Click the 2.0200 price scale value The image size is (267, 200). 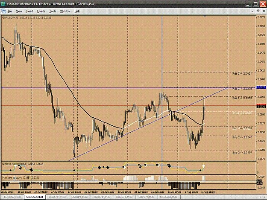pyautogui.click(x=261, y=150)
